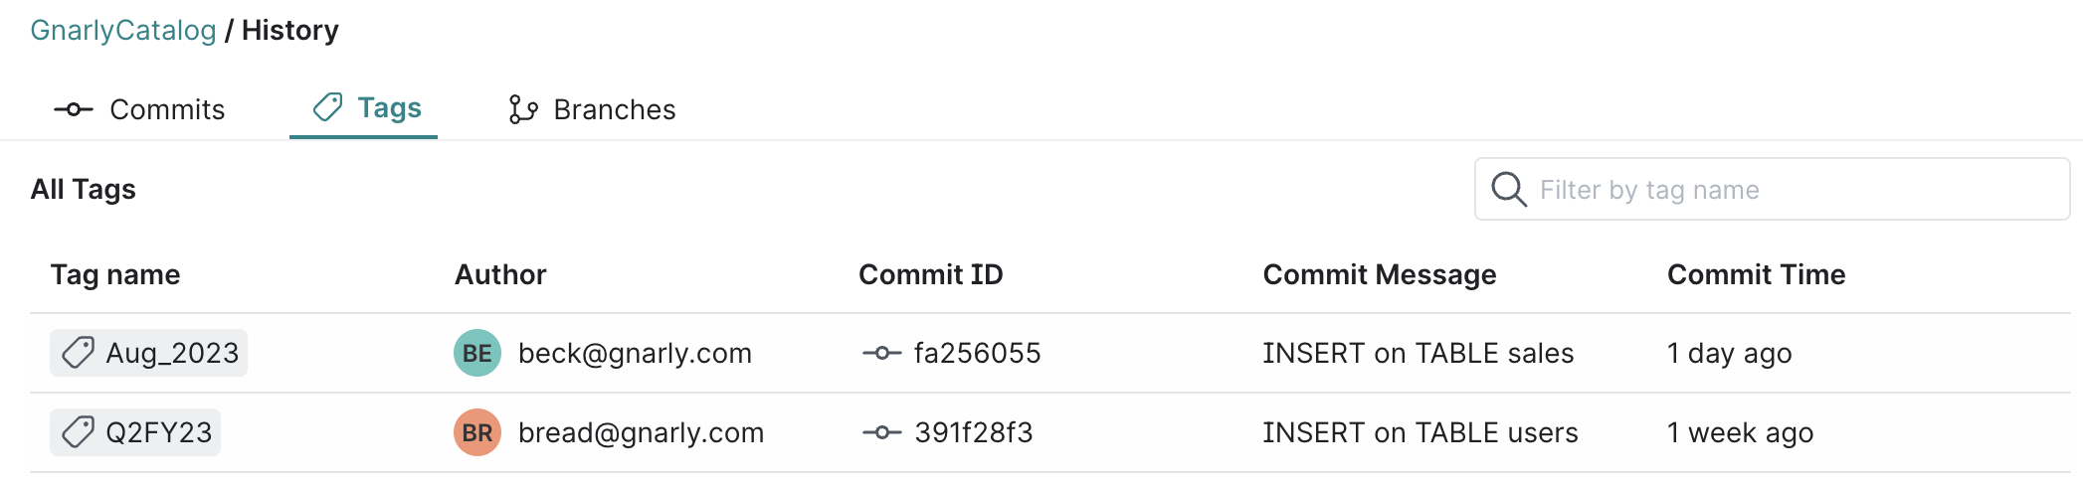Click the tag icon in Tags tab

[327, 107]
